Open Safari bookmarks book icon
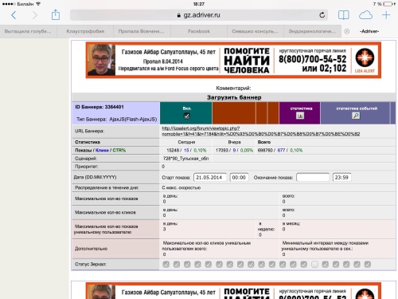 [x=343, y=15]
